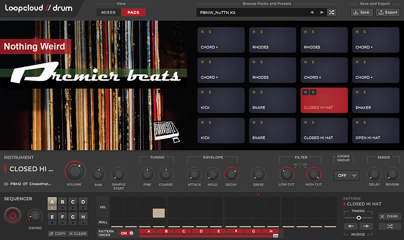The width and height of the screenshot is (404, 240).
Task: Click the randomize preset shuffle icon
Action: click(331, 12)
